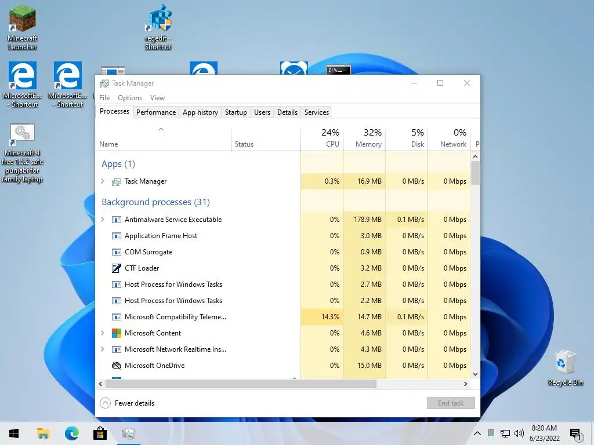Sort processes by Disk column
Image resolution: width=594 pixels, height=445 pixels.
point(407,138)
